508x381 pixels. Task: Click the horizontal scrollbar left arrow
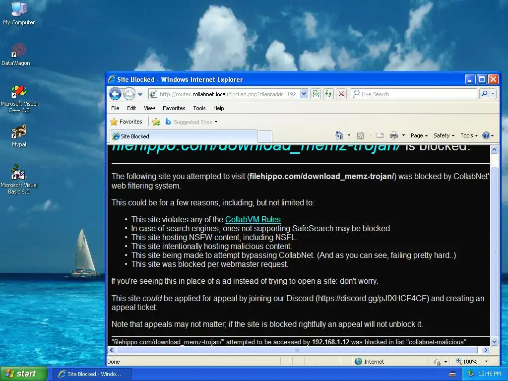111,350
